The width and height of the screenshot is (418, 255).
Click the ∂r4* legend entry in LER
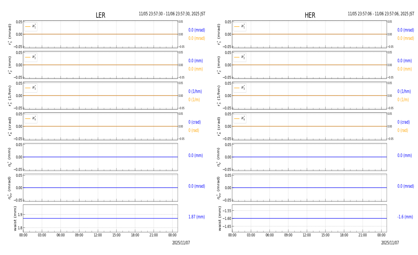(x=31, y=119)
